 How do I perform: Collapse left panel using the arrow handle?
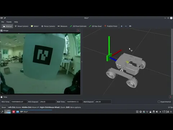click(82, 62)
